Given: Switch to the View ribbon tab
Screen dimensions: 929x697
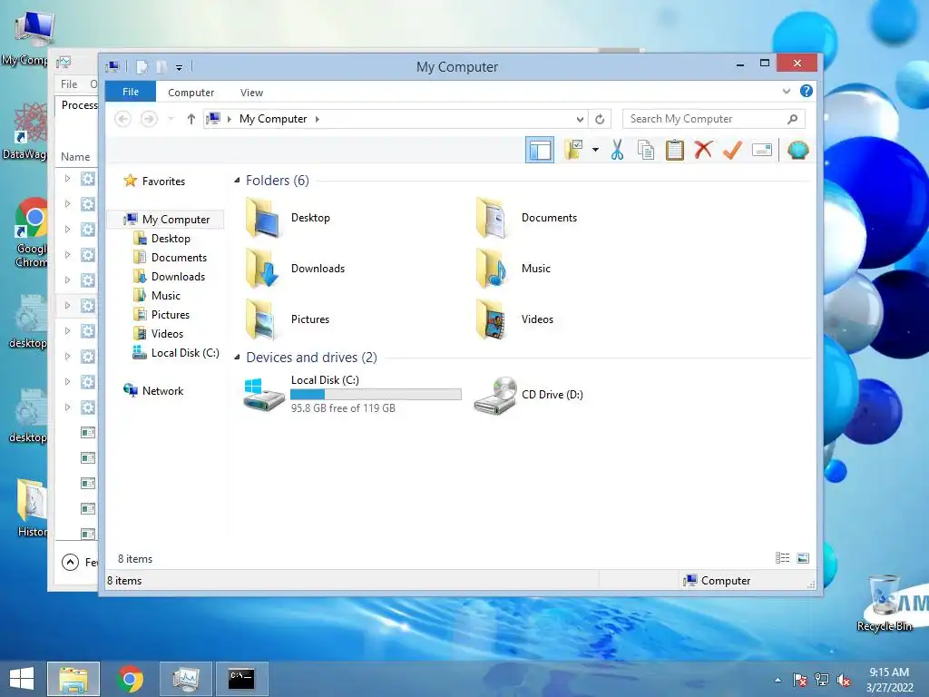Looking at the screenshot, I should (251, 93).
